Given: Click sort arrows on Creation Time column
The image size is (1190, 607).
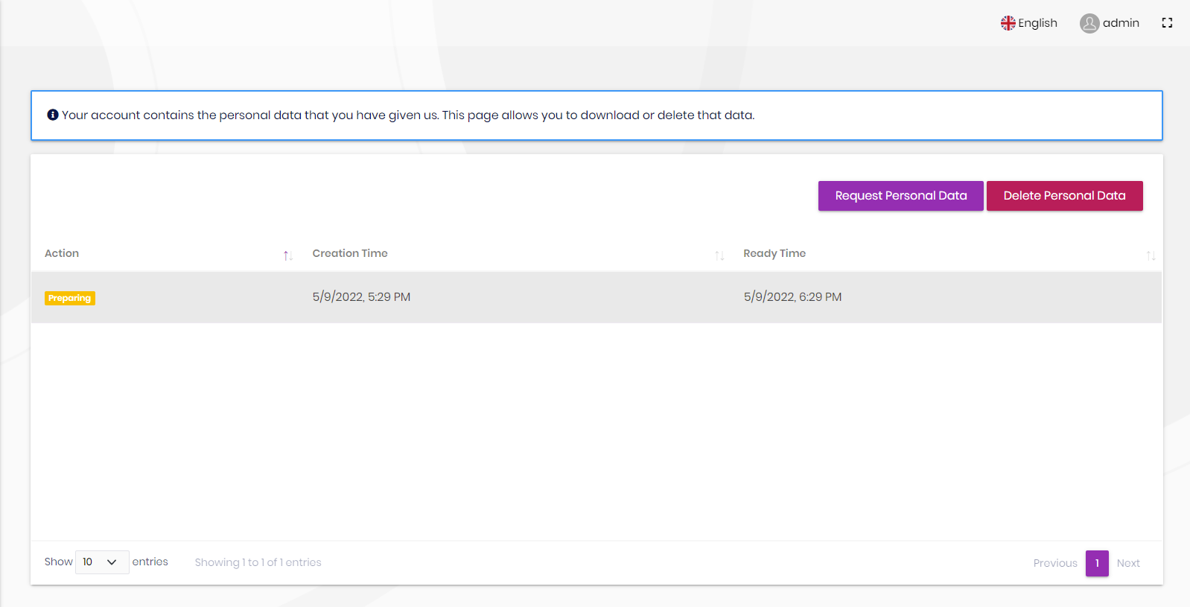Looking at the screenshot, I should pos(719,255).
